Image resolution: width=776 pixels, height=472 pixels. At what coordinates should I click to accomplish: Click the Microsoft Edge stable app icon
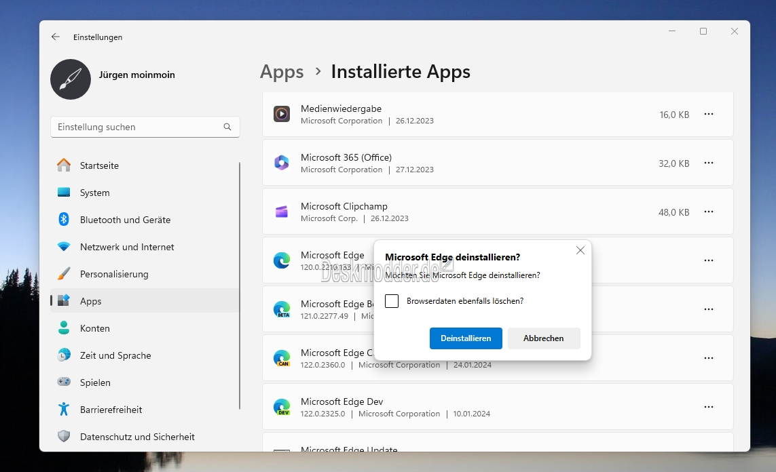coord(282,260)
